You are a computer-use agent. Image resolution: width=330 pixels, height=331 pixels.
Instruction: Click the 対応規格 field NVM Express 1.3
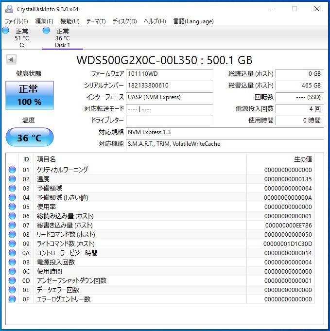click(225, 132)
